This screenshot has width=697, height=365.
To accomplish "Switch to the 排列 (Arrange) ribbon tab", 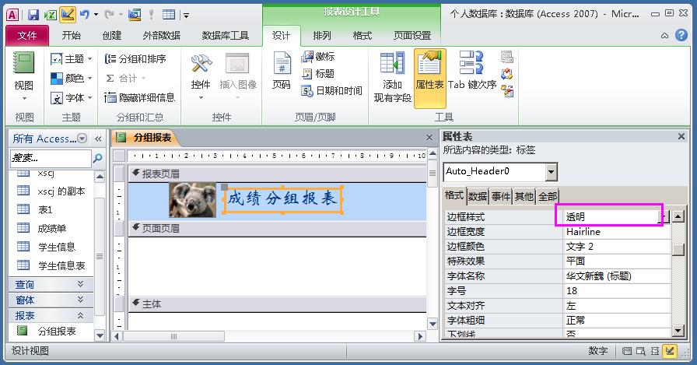I will click(322, 36).
